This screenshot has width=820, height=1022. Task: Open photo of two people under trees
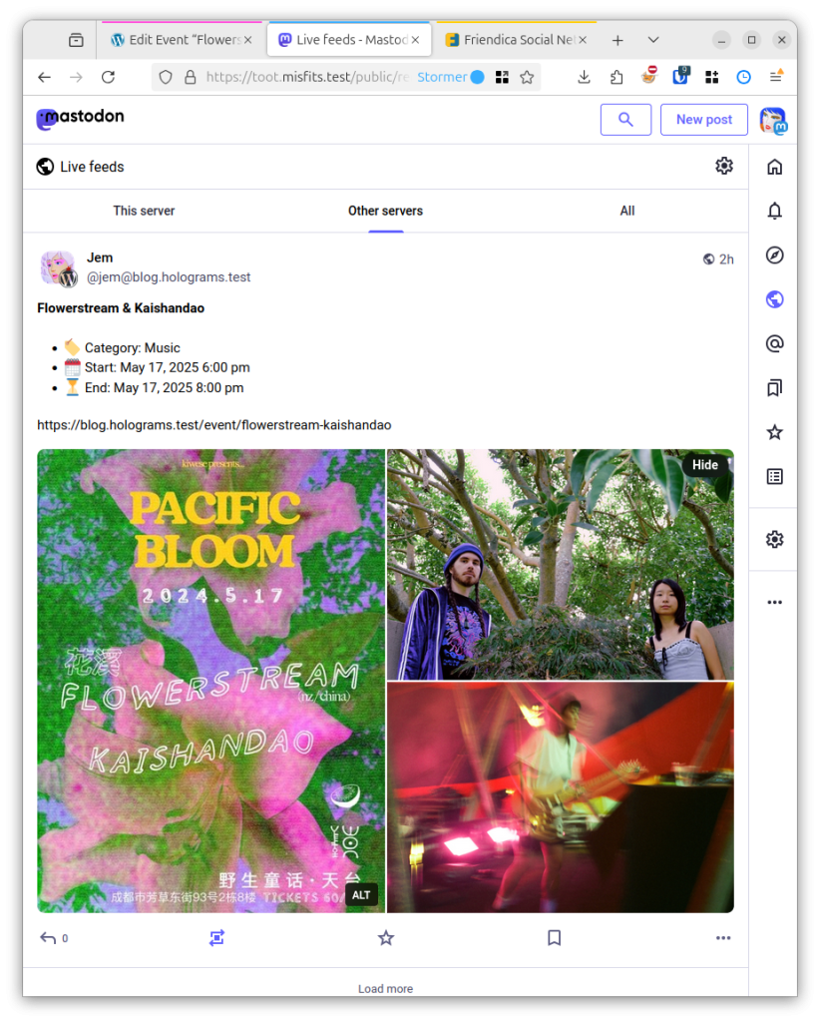pyautogui.click(x=560, y=565)
